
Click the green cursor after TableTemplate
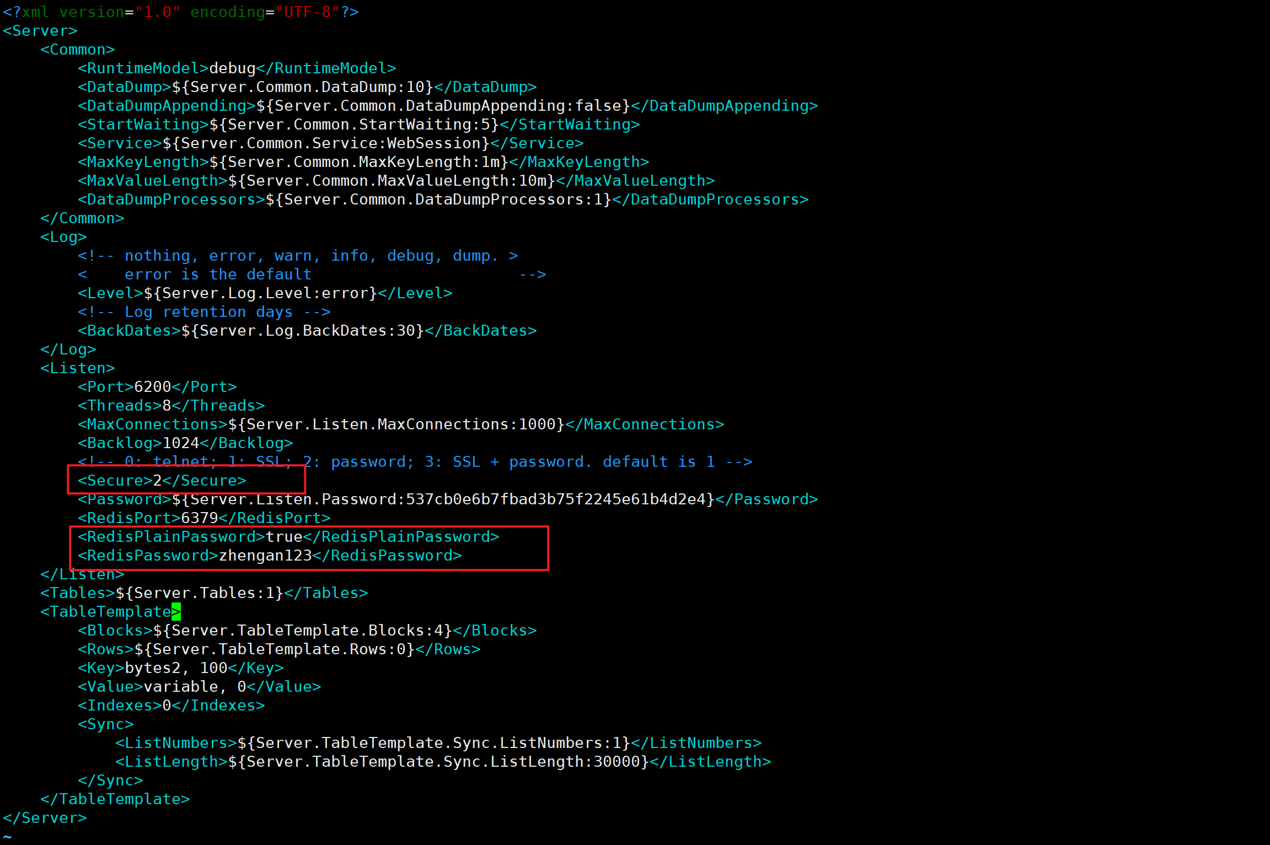176,612
